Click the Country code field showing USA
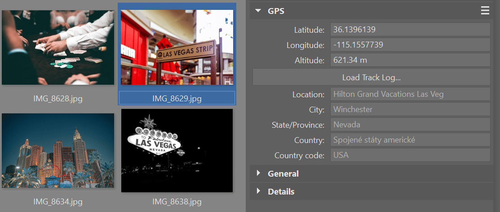The image size is (500, 212). pyautogui.click(x=410, y=155)
